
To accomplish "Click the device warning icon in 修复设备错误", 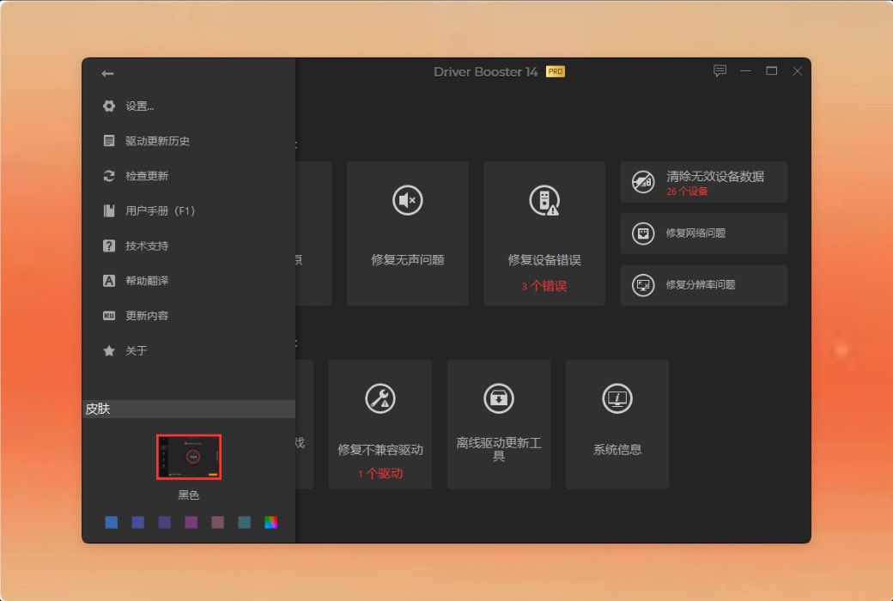I will [x=544, y=200].
